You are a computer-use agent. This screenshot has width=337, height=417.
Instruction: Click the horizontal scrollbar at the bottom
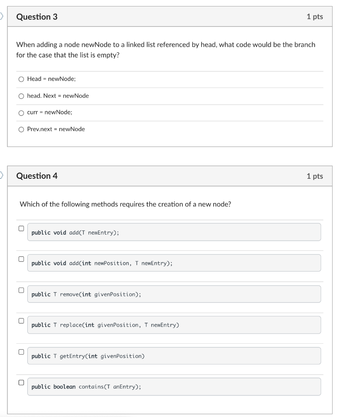click(65, 415)
